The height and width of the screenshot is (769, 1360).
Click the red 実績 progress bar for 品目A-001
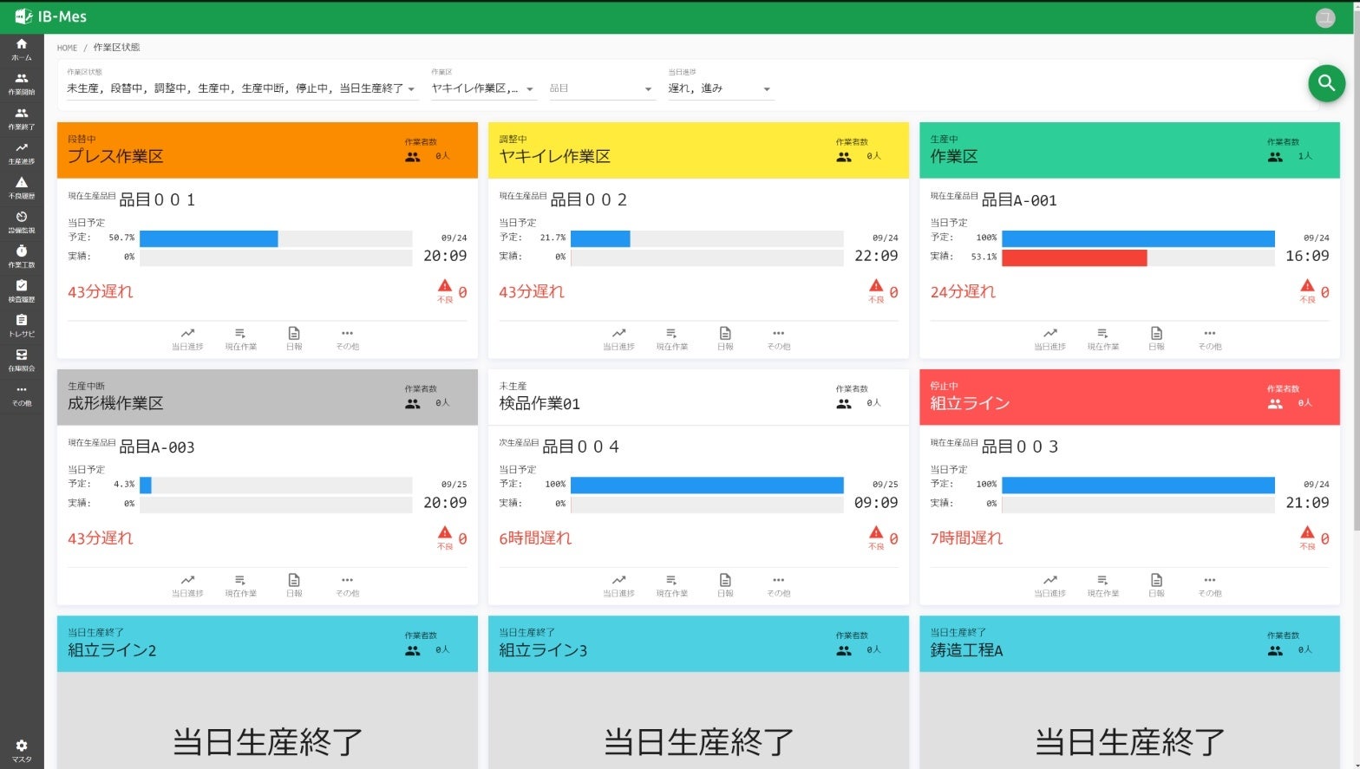pyautogui.click(x=1074, y=257)
